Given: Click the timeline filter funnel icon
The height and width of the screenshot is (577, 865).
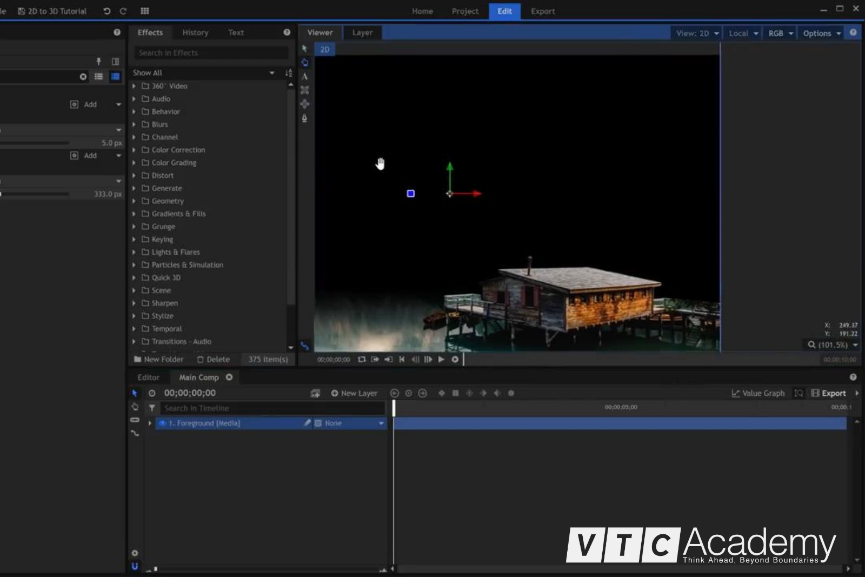Looking at the screenshot, I should point(152,408).
